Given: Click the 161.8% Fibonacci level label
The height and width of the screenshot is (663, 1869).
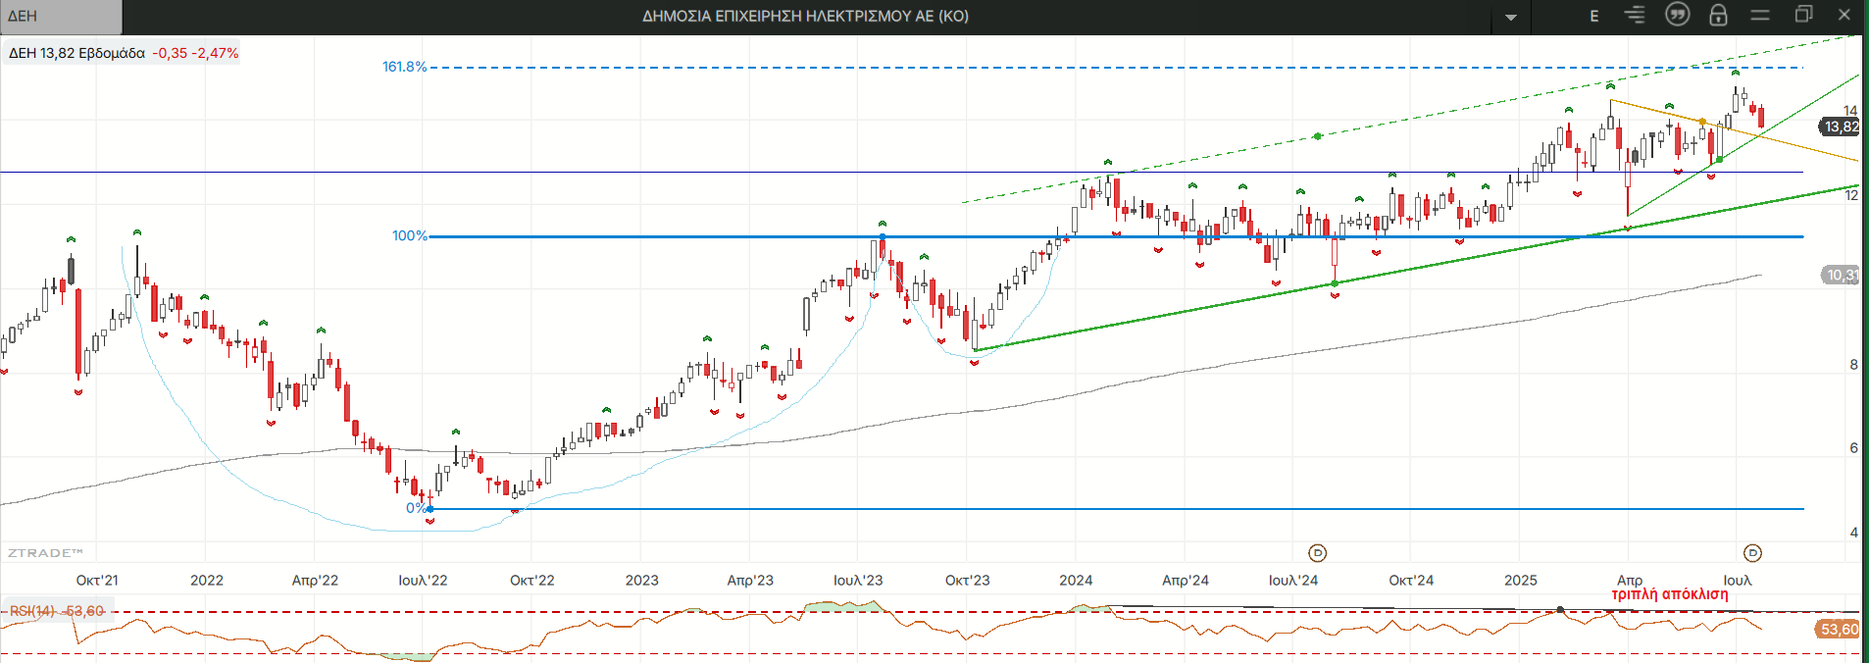Looking at the screenshot, I should (x=404, y=67).
